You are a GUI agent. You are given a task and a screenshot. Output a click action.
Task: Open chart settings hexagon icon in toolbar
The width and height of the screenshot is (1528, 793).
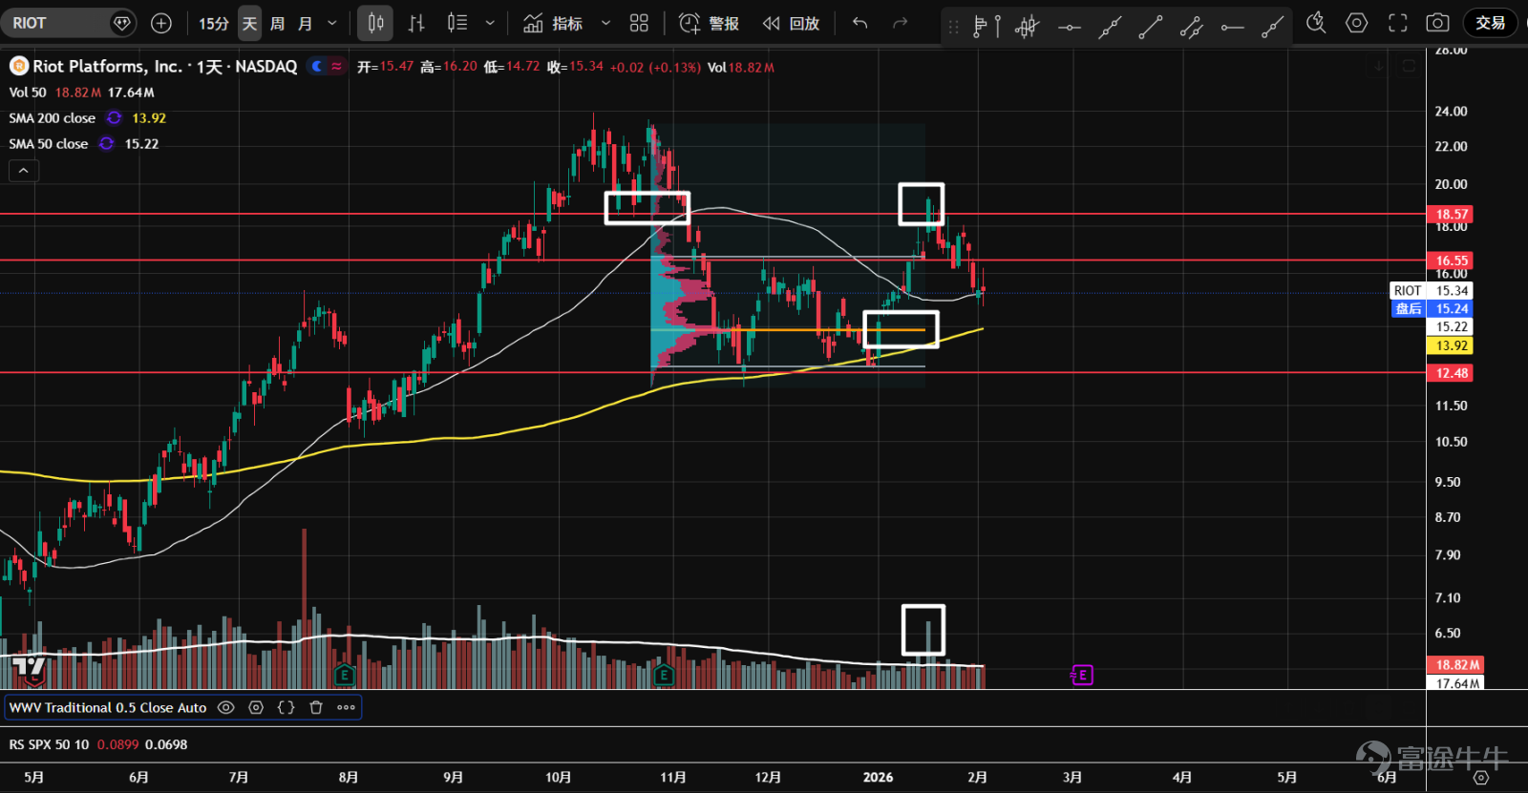click(1357, 23)
